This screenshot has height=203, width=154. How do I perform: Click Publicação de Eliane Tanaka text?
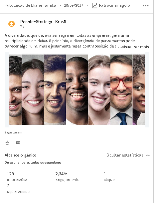pos(30,5)
